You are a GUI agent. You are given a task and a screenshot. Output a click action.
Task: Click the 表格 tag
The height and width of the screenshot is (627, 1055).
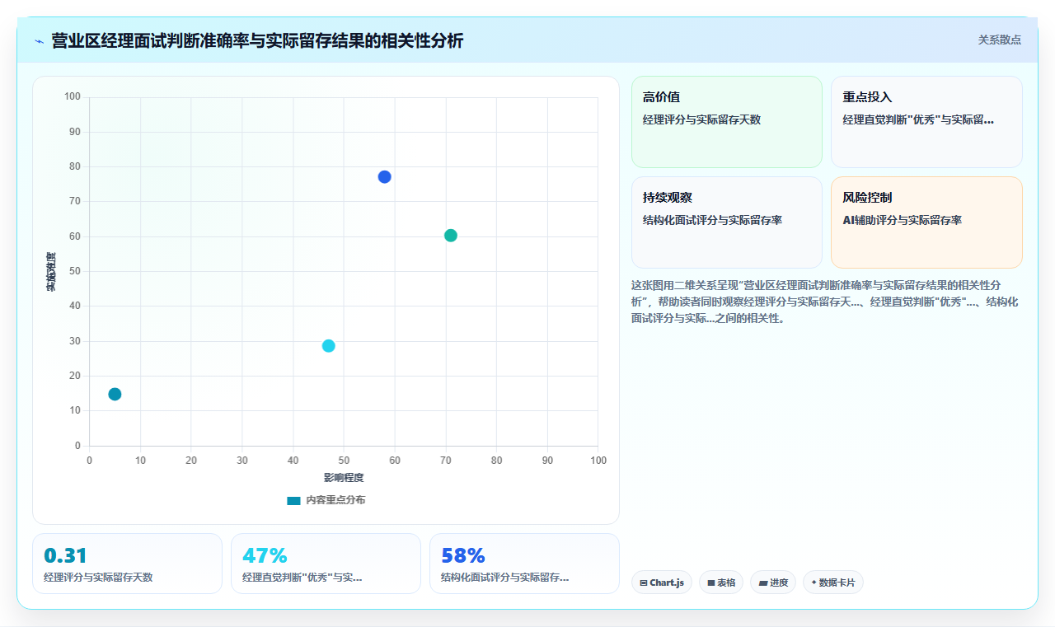721,583
